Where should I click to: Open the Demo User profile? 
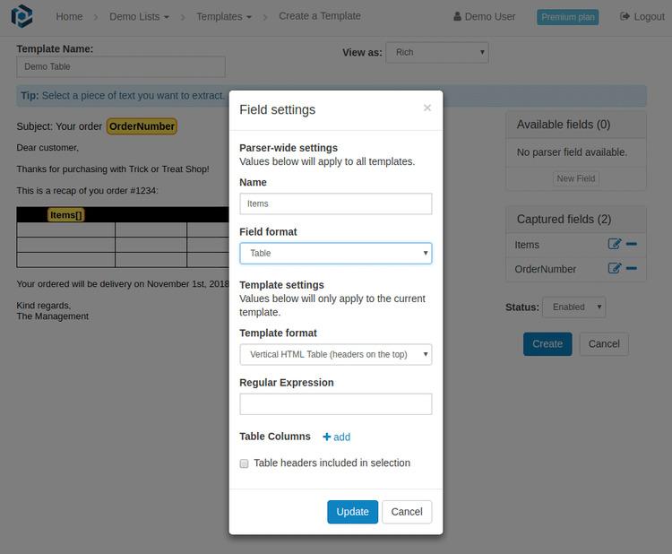pos(484,17)
